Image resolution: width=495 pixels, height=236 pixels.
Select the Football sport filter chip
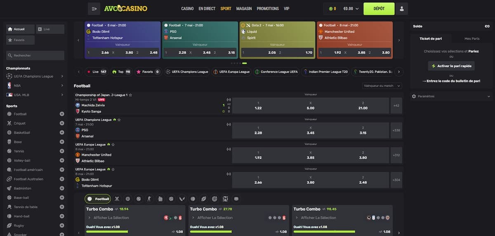(98, 199)
